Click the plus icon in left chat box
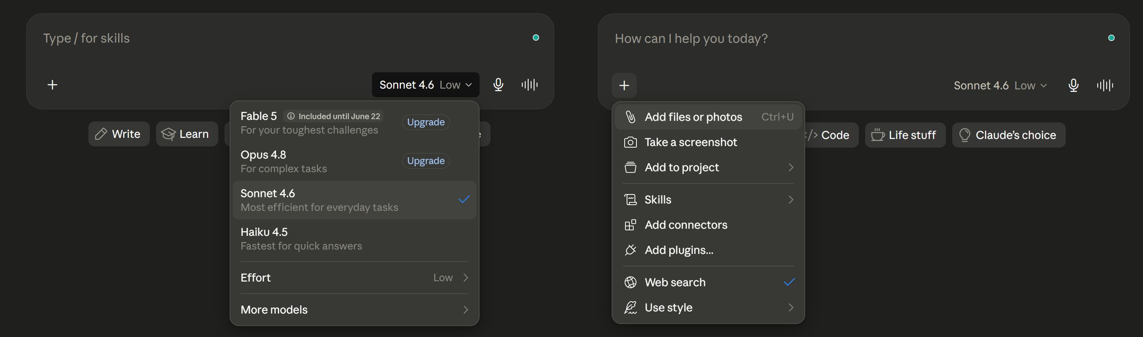Screen dimensions: 1143x337 point(52,85)
